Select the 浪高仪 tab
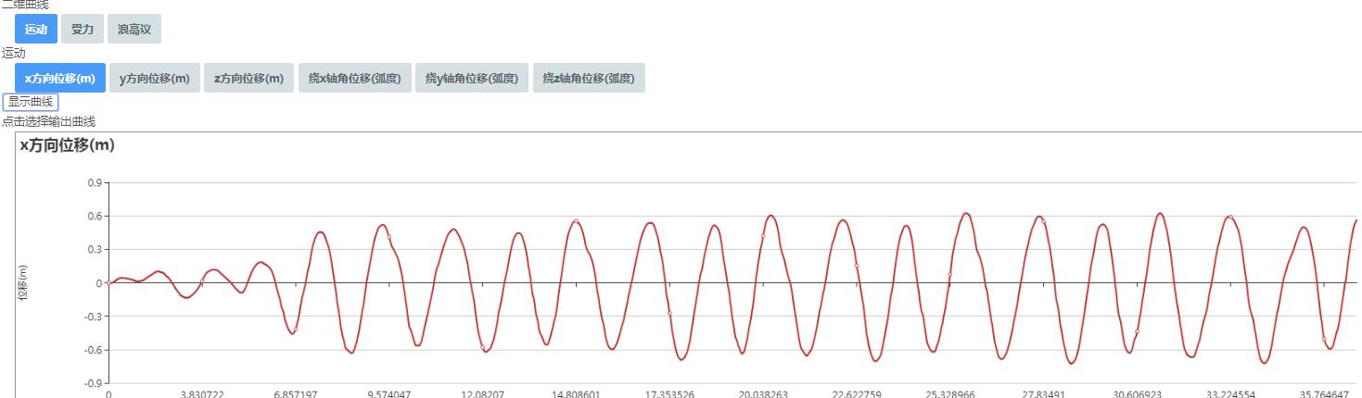The image size is (1362, 398). click(134, 30)
